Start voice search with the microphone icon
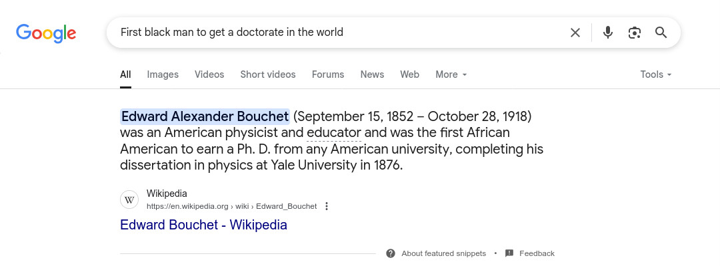 [607, 33]
